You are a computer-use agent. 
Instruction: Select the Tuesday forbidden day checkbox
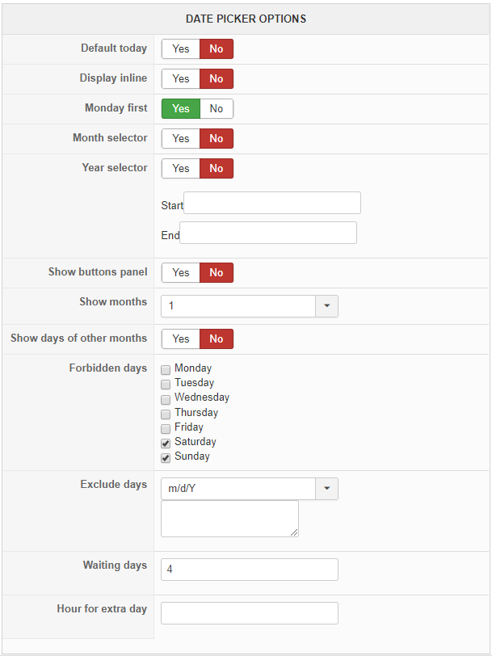(x=166, y=384)
